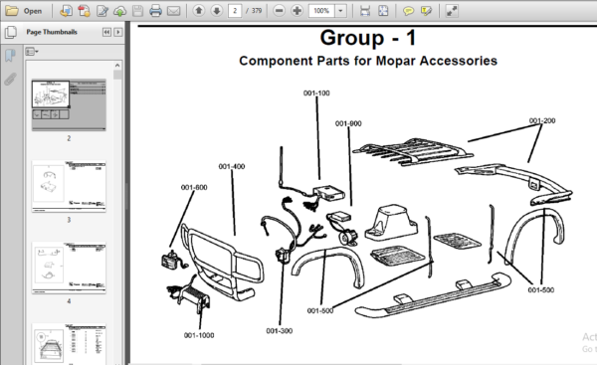Go to next page using down arrow
597x365 pixels.
coord(217,11)
